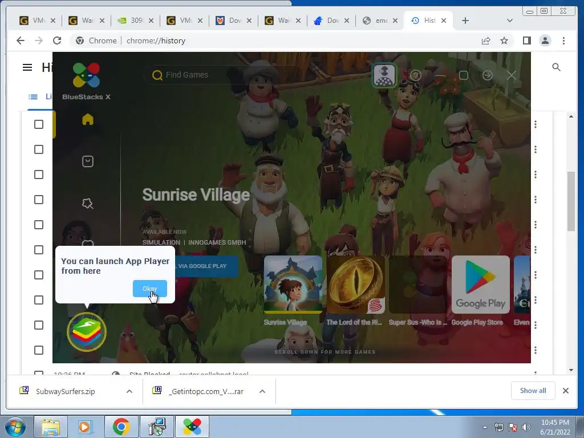Bookmark this page with the star icon
The image size is (584, 438).
pyautogui.click(x=504, y=40)
